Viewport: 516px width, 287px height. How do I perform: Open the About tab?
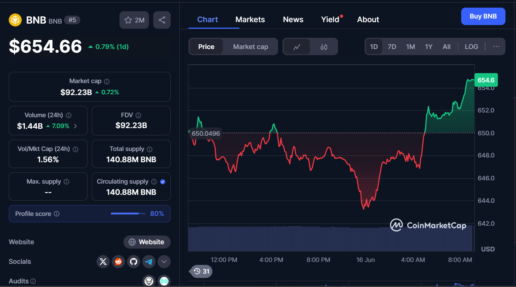368,20
